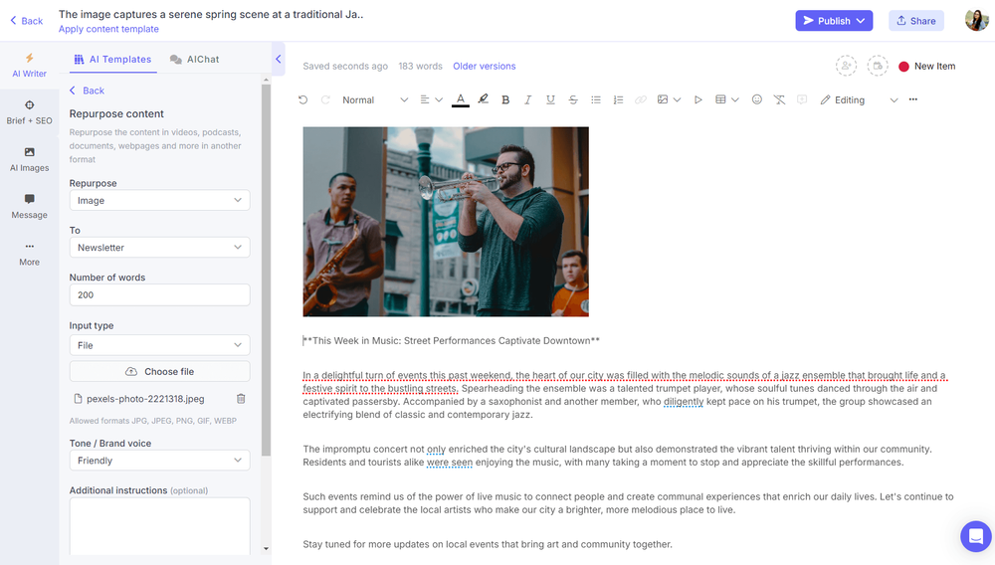Click the pexels-photo-2221318.jpeg file name
Screen dimensions: 995x565
click(145, 399)
